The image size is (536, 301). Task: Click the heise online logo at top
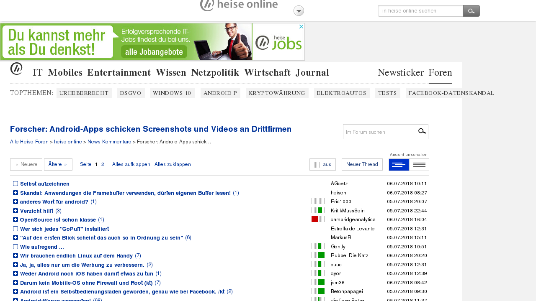click(x=239, y=5)
